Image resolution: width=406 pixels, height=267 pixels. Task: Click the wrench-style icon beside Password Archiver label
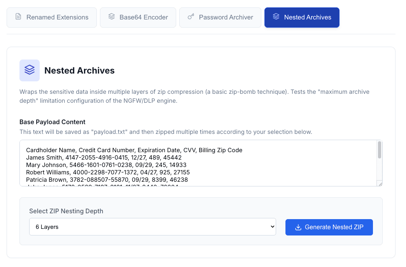click(x=191, y=17)
